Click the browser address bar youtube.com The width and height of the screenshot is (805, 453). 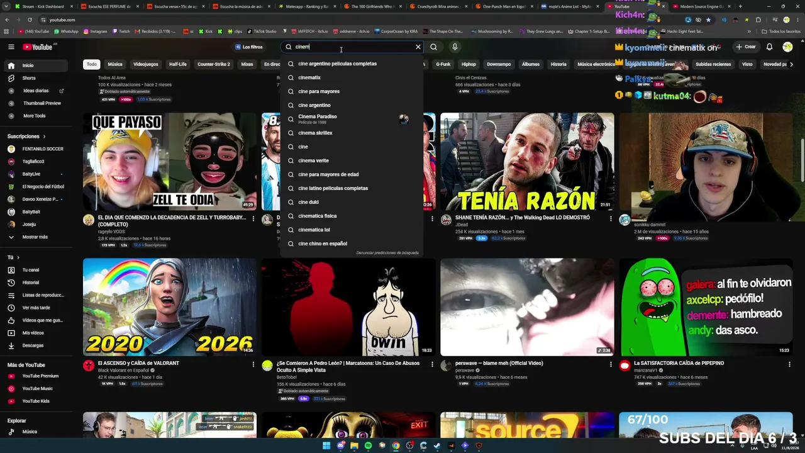tap(352, 20)
